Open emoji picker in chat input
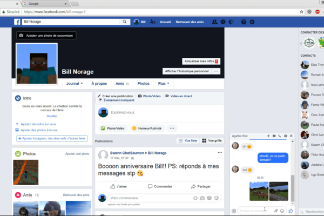Viewport: 324px width, 216px height. tap(282, 211)
